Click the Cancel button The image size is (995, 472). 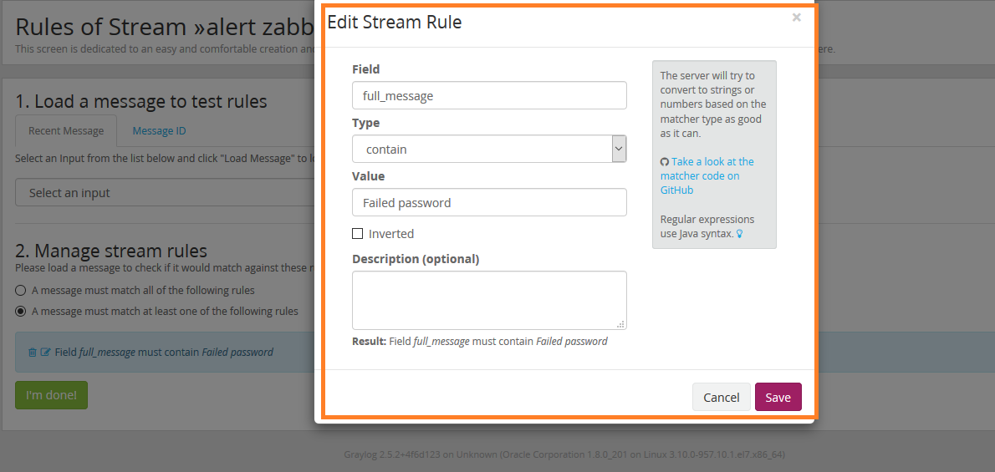pyautogui.click(x=721, y=398)
